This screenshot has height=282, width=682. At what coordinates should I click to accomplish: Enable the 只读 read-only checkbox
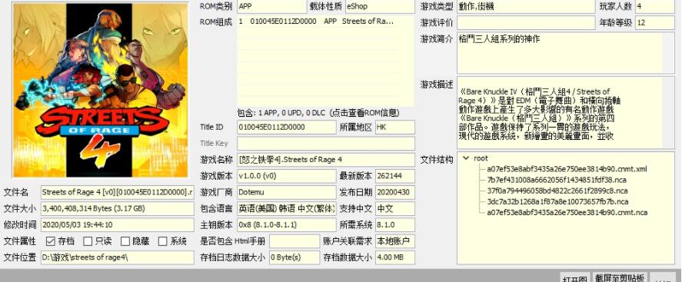pos(88,241)
